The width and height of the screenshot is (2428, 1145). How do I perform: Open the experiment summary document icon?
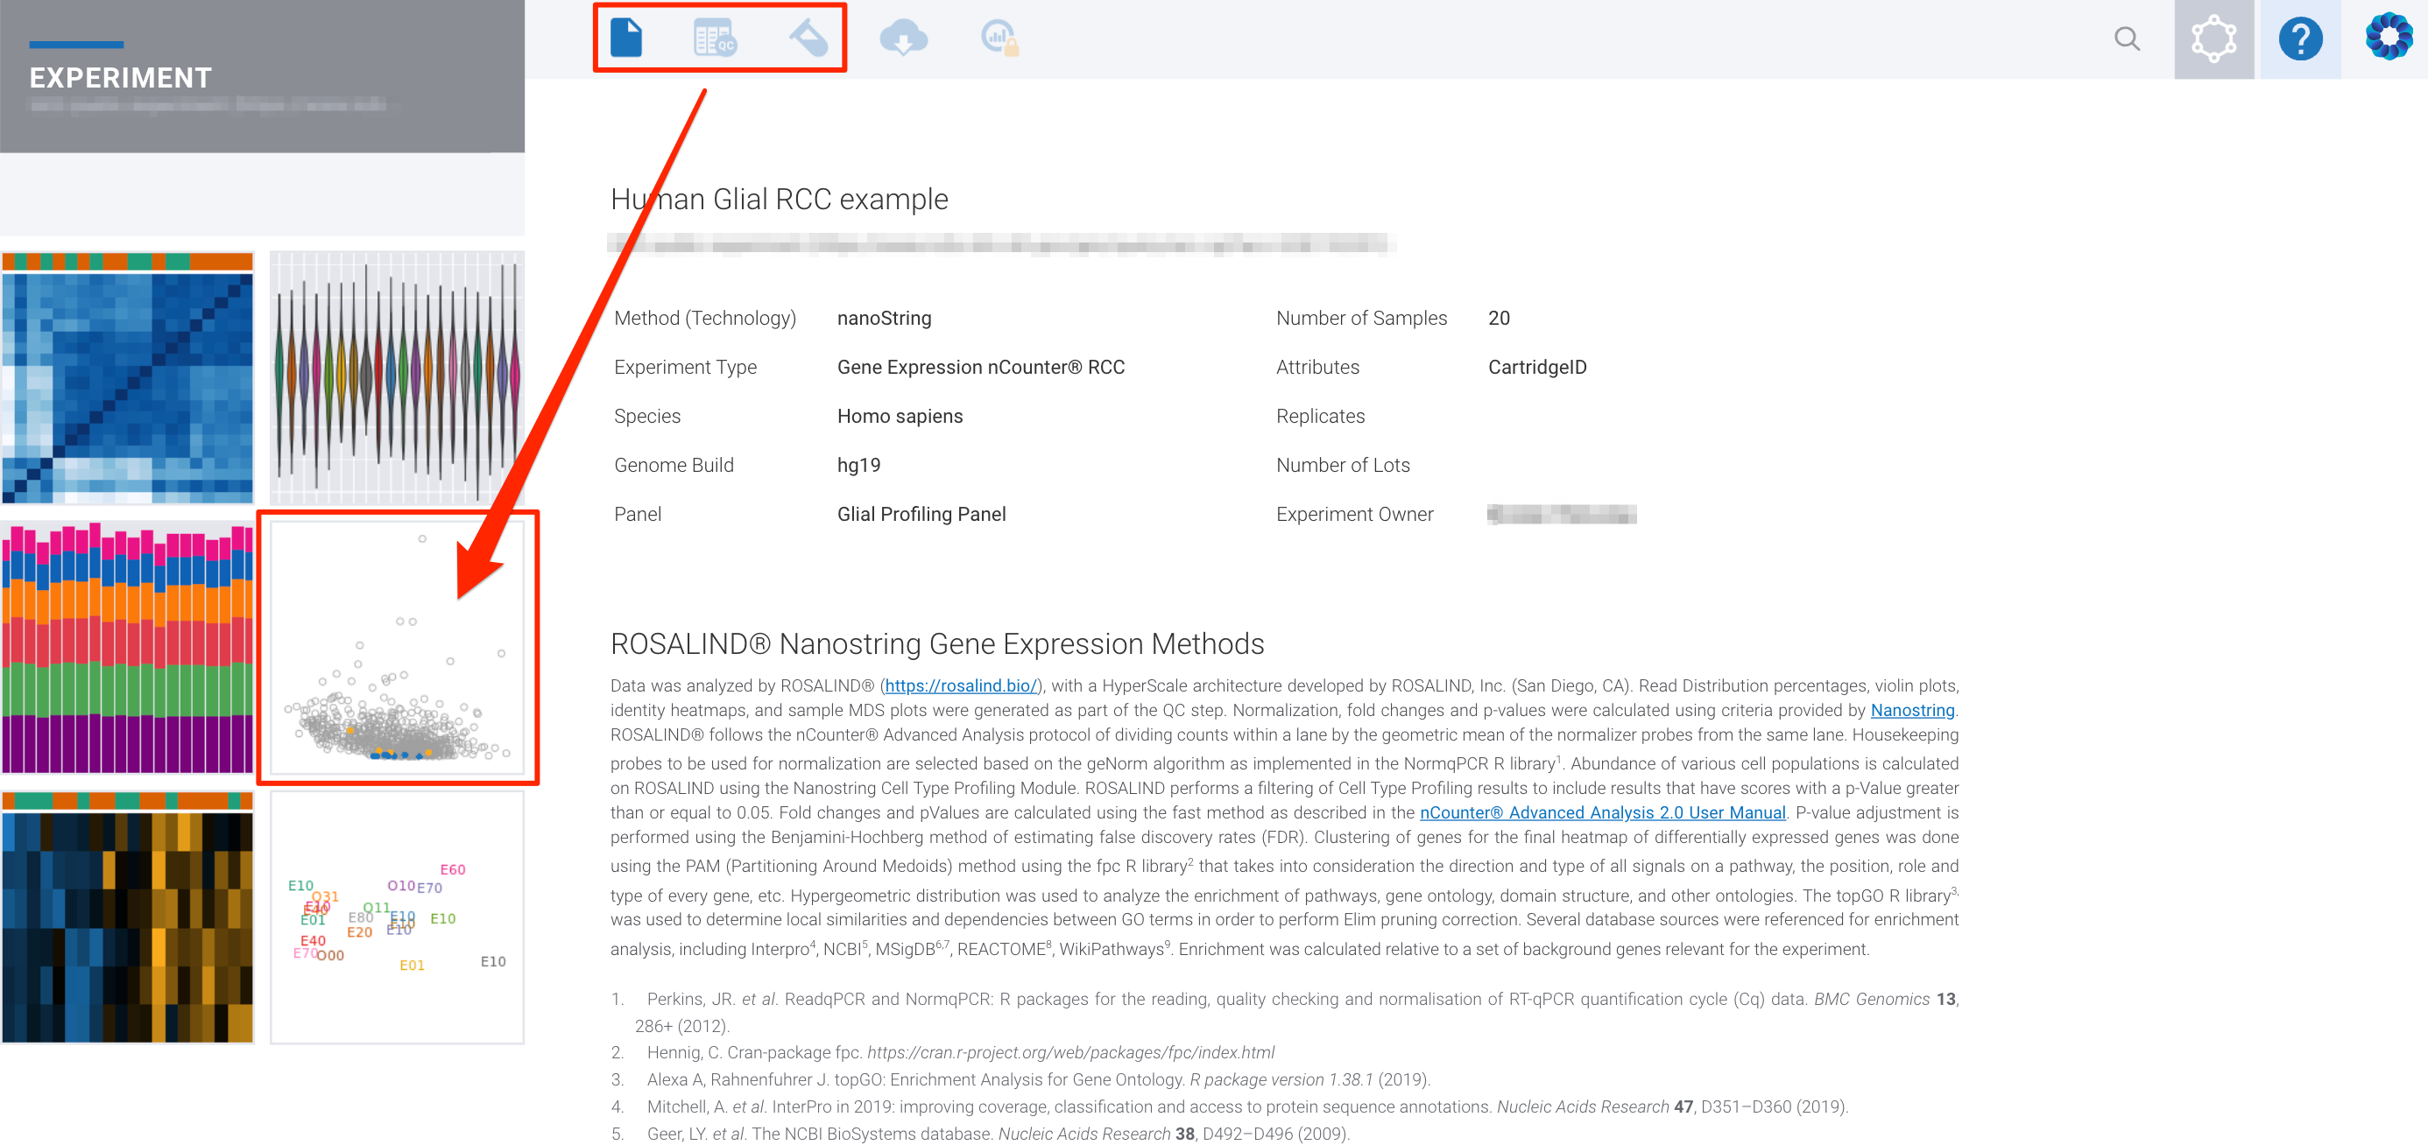(626, 38)
